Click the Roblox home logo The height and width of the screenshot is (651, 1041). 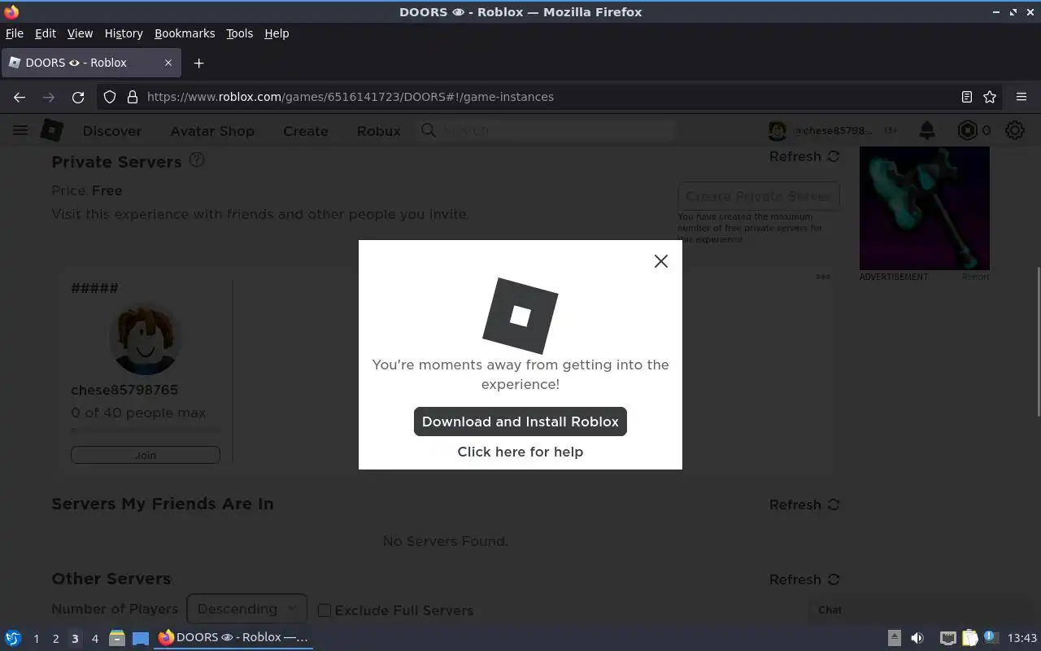(x=52, y=130)
